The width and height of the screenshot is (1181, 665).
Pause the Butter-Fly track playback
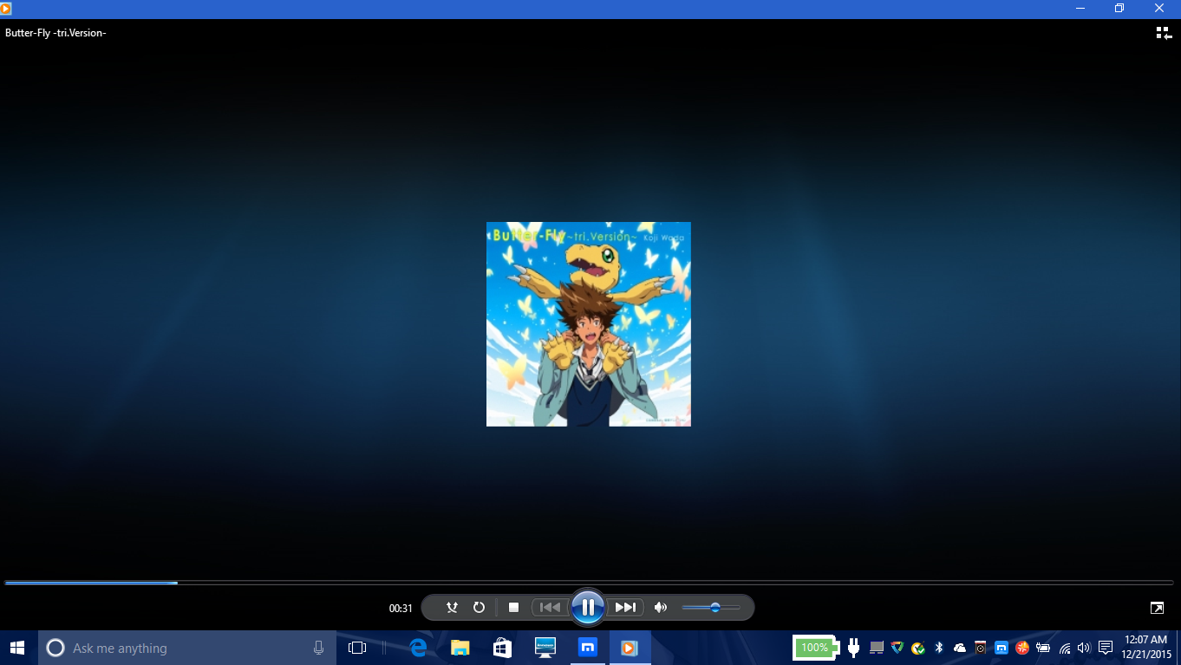point(588,607)
